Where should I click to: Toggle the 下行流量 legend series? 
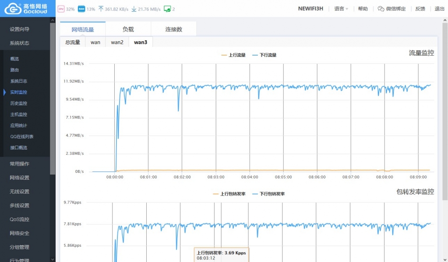pos(264,55)
